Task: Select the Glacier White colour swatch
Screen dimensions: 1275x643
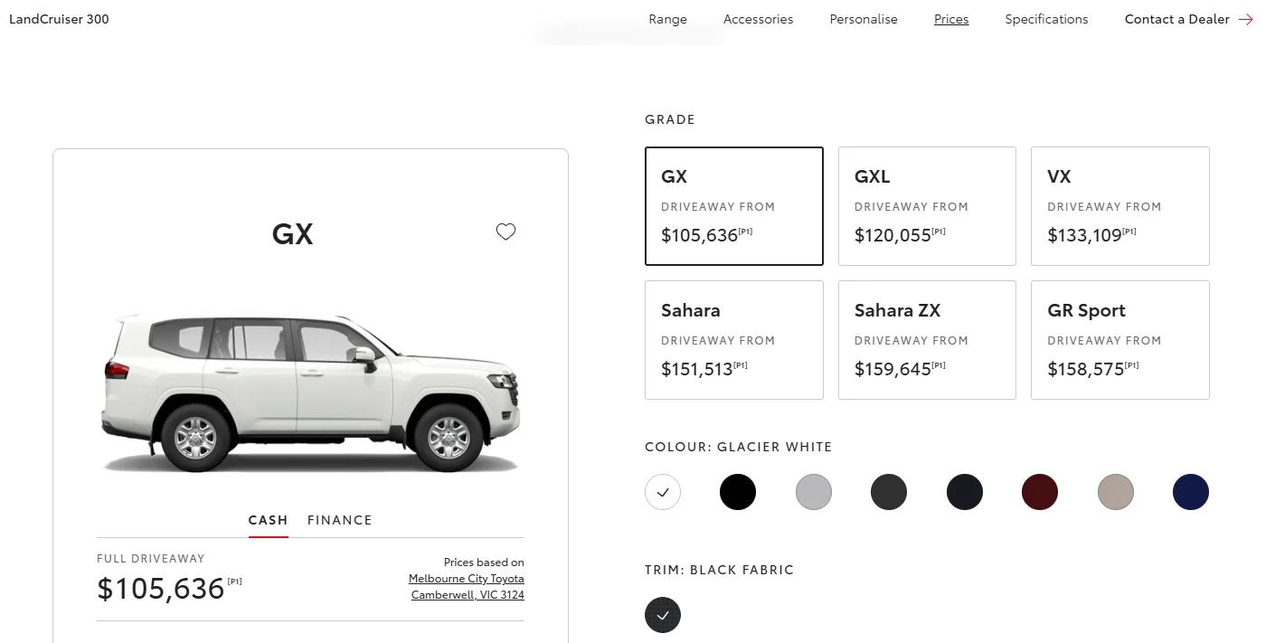Action: pyautogui.click(x=663, y=492)
